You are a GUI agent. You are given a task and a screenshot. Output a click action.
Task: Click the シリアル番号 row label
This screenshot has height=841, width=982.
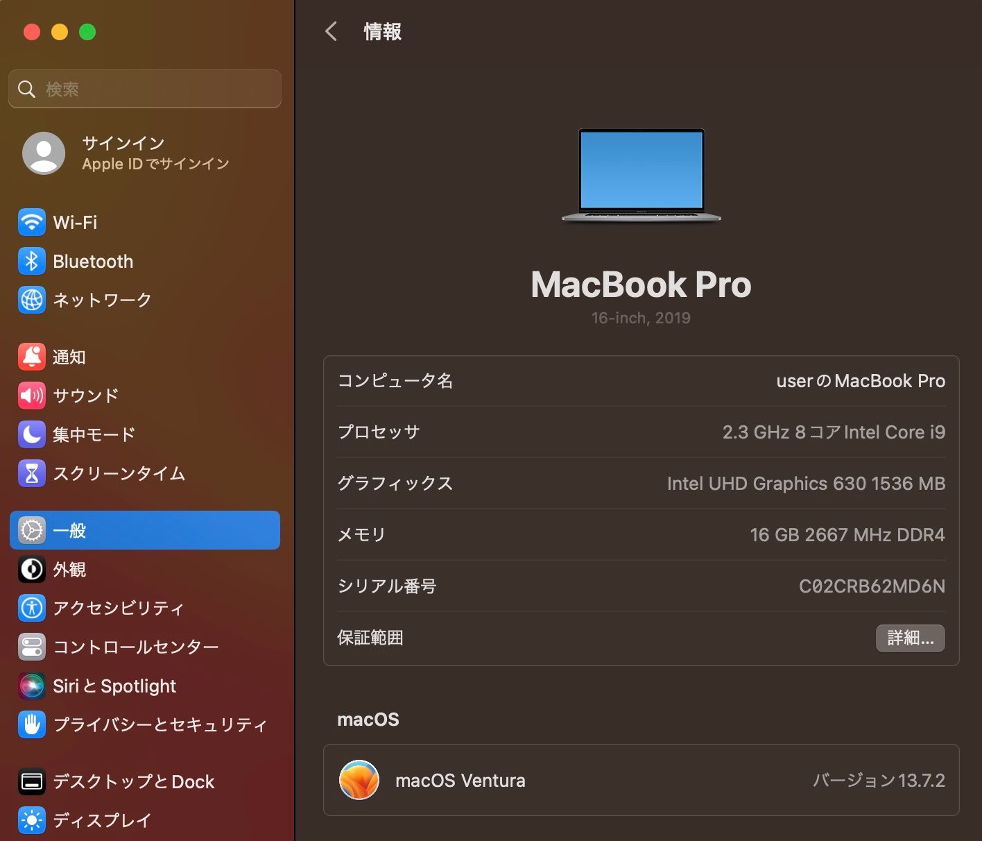click(386, 586)
